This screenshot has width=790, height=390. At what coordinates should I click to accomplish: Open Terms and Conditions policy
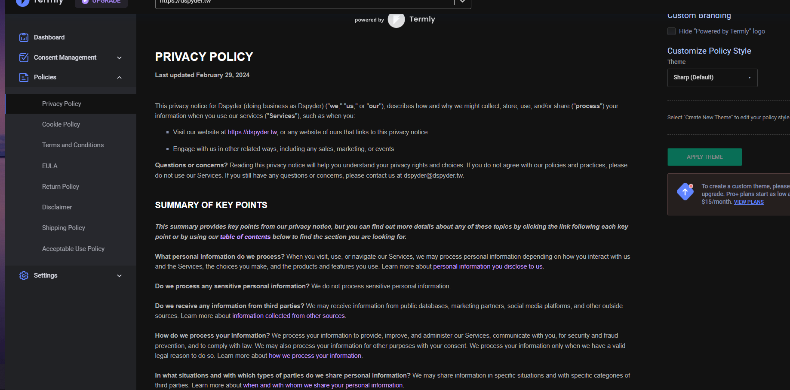(73, 145)
